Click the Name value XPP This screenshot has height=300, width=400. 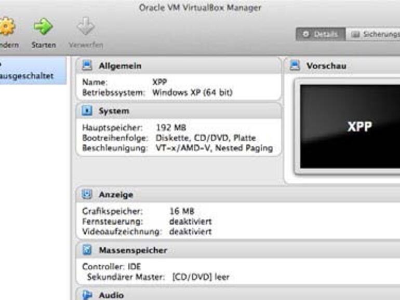(159, 82)
